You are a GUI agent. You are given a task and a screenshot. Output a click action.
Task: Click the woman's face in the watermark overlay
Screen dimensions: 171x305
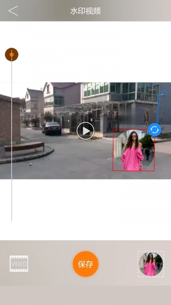[134, 136]
